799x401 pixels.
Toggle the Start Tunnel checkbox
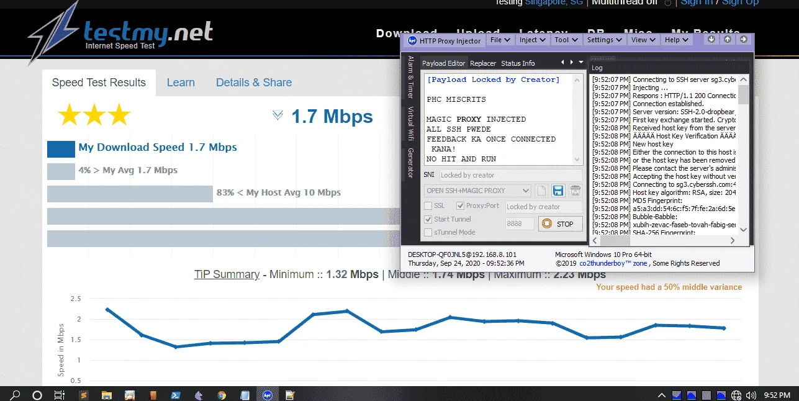point(428,219)
